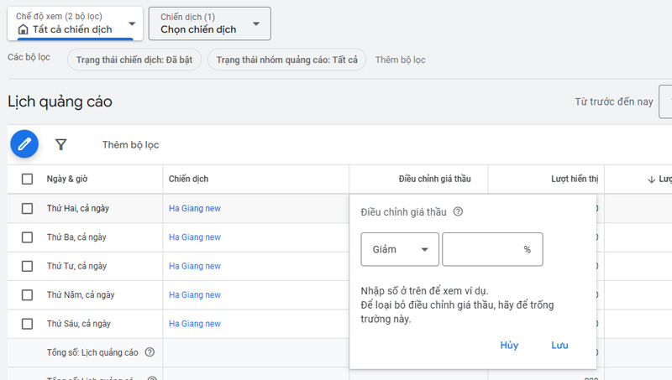The image size is (672, 380).
Task: Open the Giảm bid adjustment dropdown
Action: tap(400, 249)
